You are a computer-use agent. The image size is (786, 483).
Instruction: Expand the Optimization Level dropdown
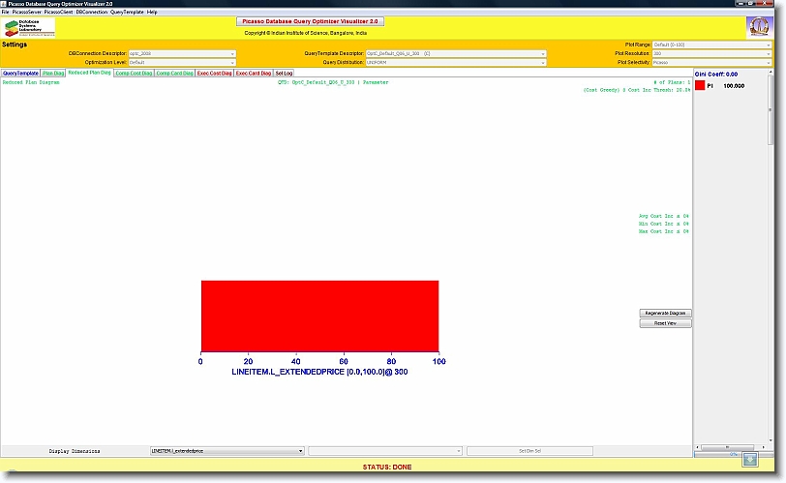click(x=182, y=62)
